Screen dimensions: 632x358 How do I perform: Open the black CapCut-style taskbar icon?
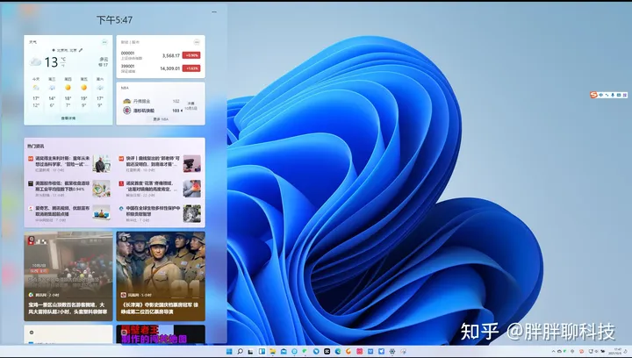(327, 352)
